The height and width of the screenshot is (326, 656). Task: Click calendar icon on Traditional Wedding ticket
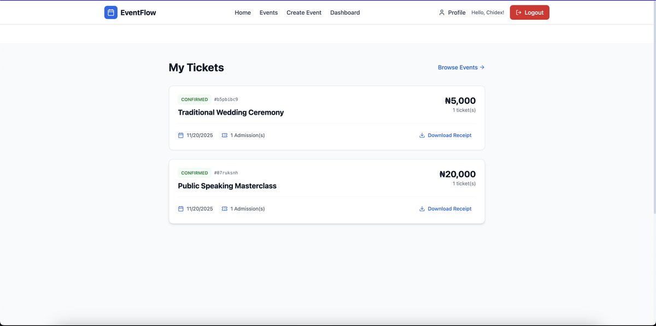pos(181,135)
